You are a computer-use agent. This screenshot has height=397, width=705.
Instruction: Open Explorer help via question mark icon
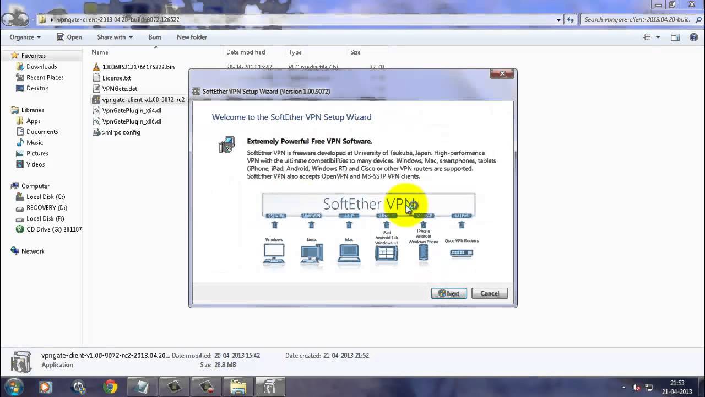(693, 37)
